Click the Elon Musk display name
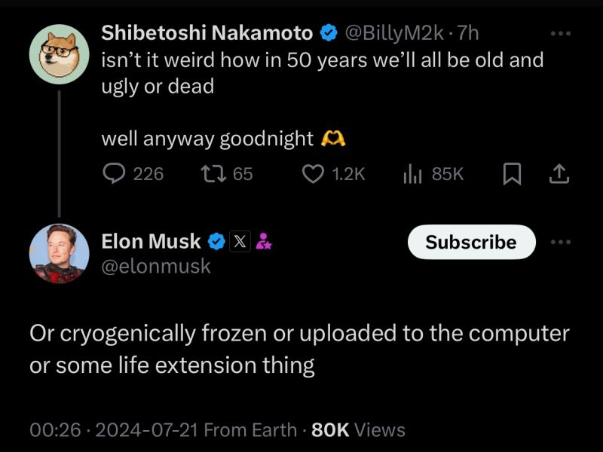This screenshot has width=603, height=452. (151, 242)
